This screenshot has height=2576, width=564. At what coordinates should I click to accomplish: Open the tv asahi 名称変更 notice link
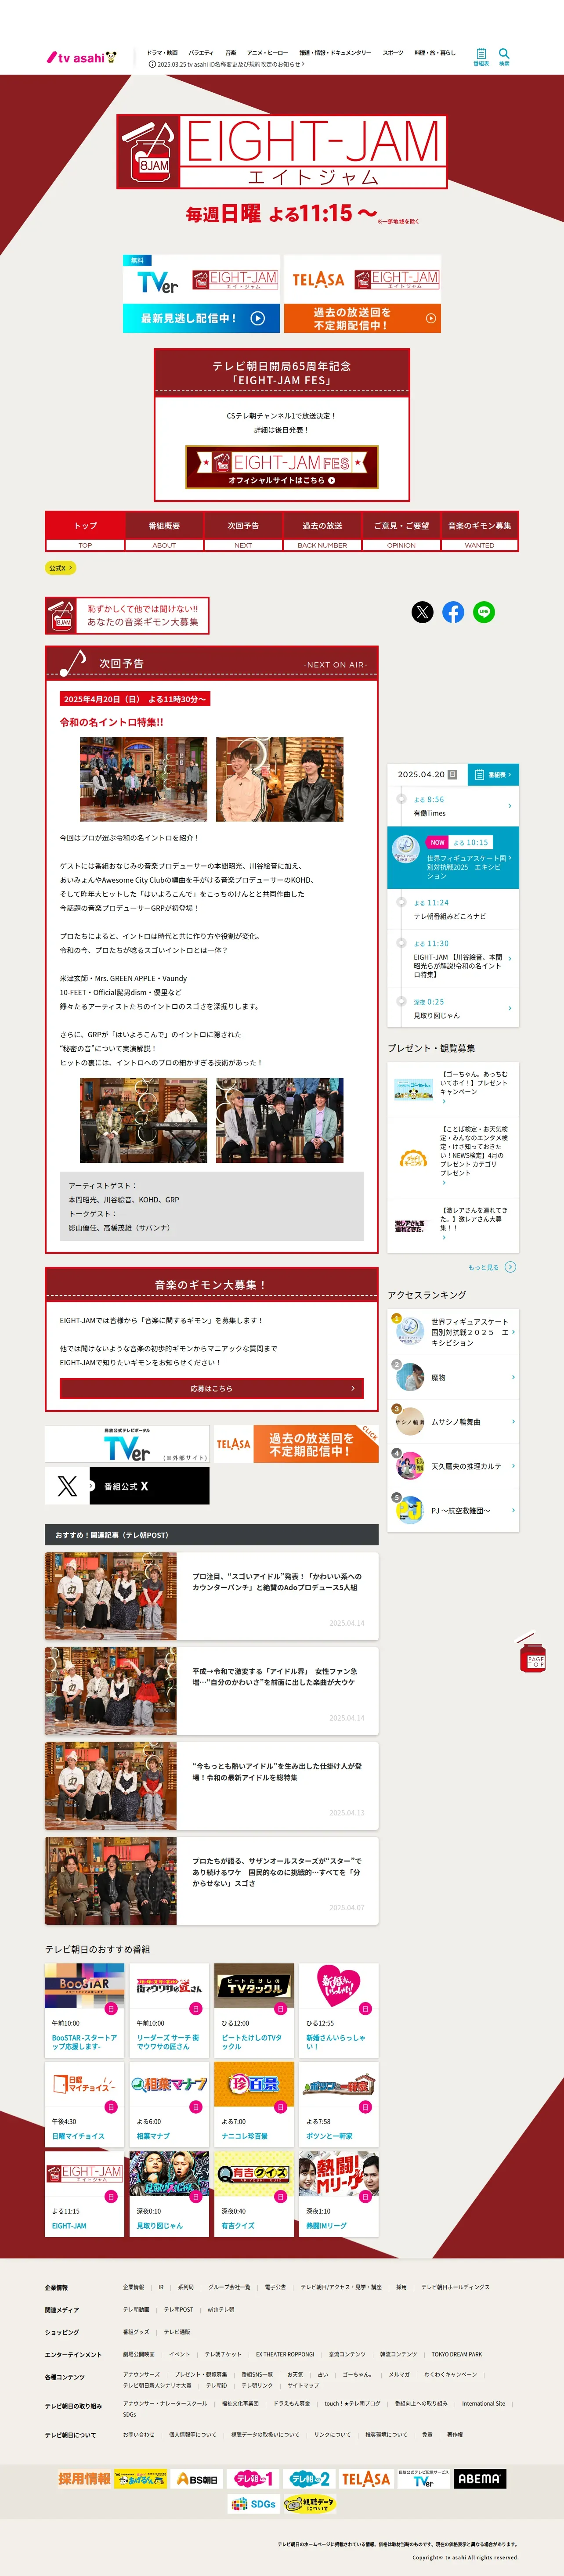pos(227,64)
